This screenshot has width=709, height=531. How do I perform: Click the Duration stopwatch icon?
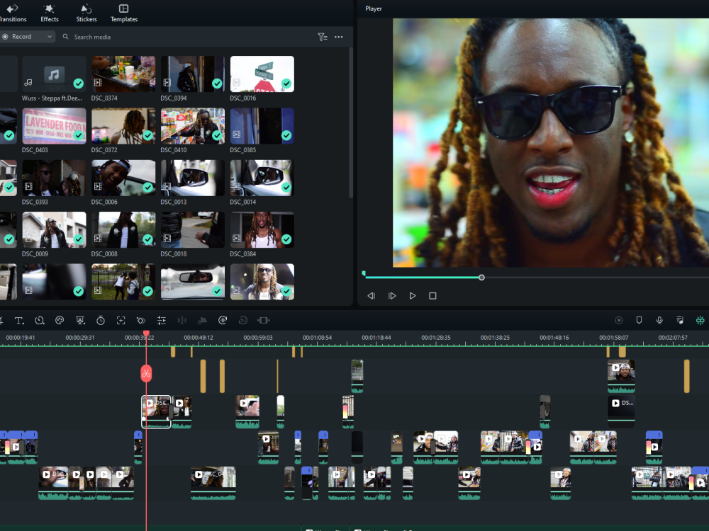point(101,321)
